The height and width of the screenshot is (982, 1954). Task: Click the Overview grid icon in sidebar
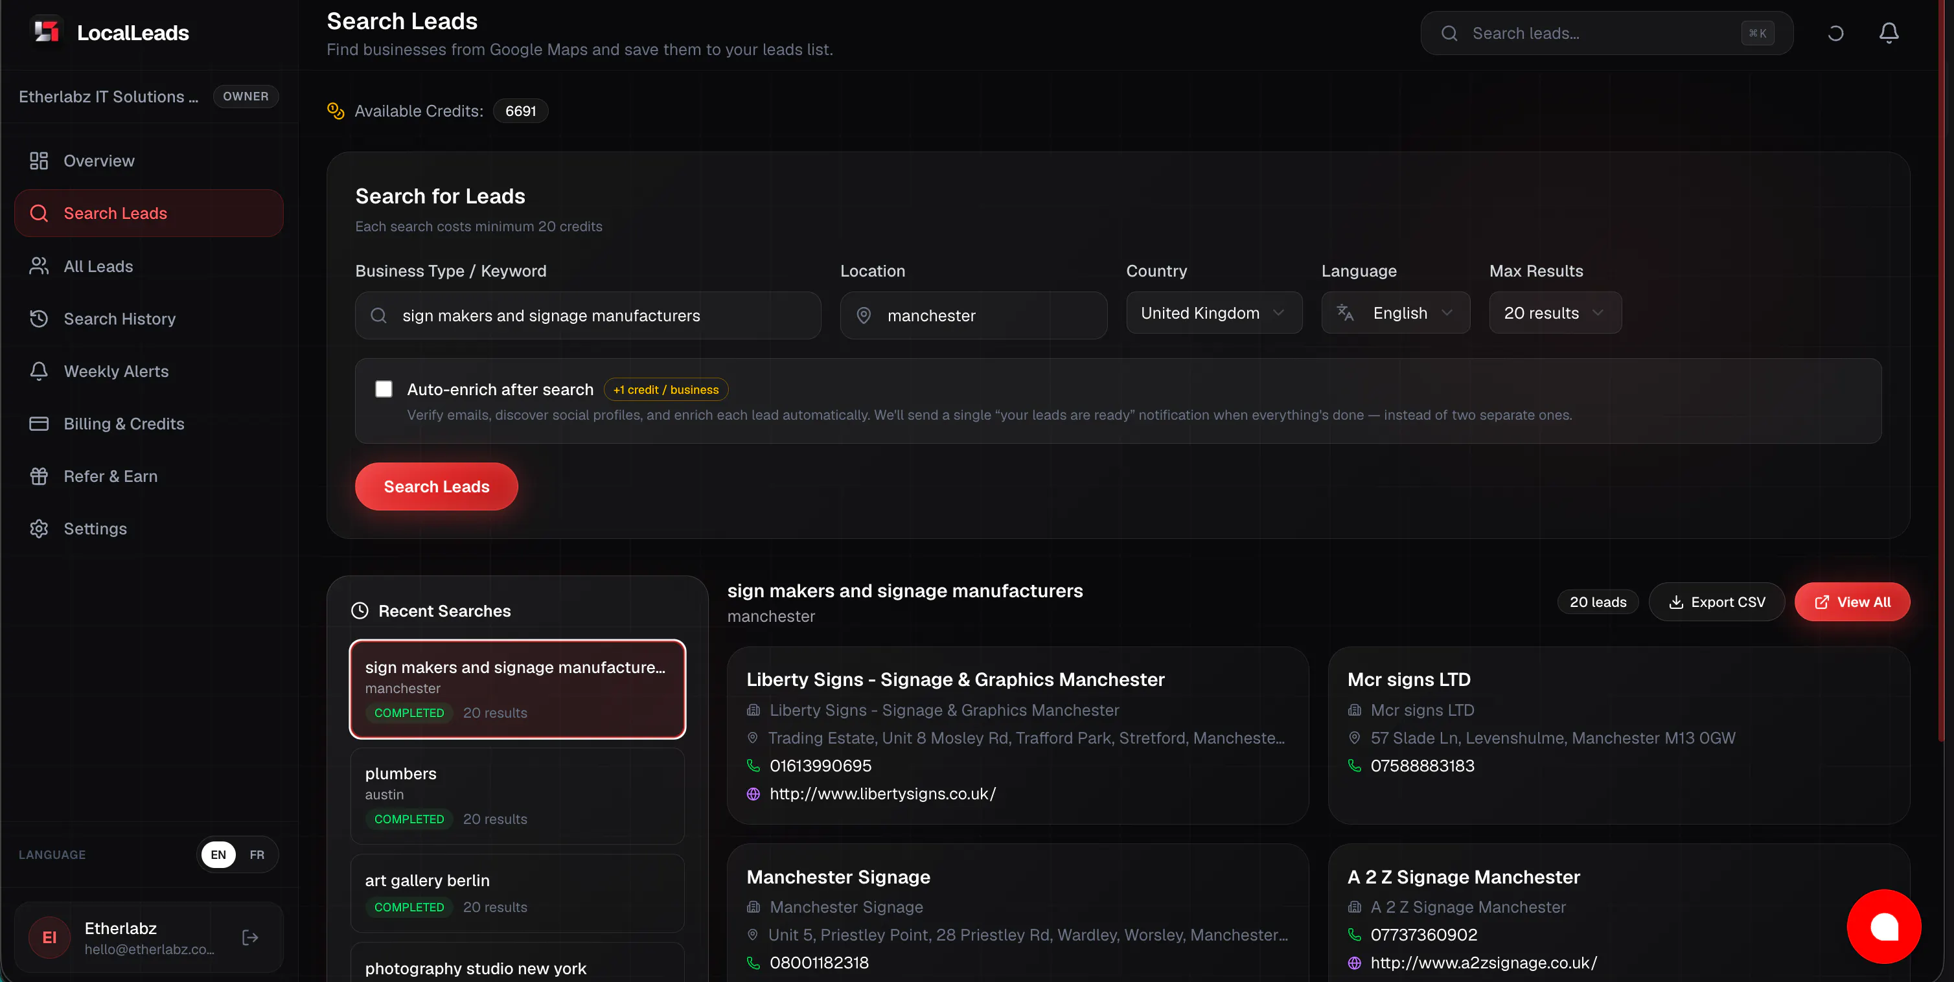tap(39, 161)
